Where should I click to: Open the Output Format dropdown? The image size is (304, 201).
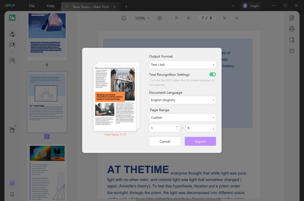(x=182, y=64)
